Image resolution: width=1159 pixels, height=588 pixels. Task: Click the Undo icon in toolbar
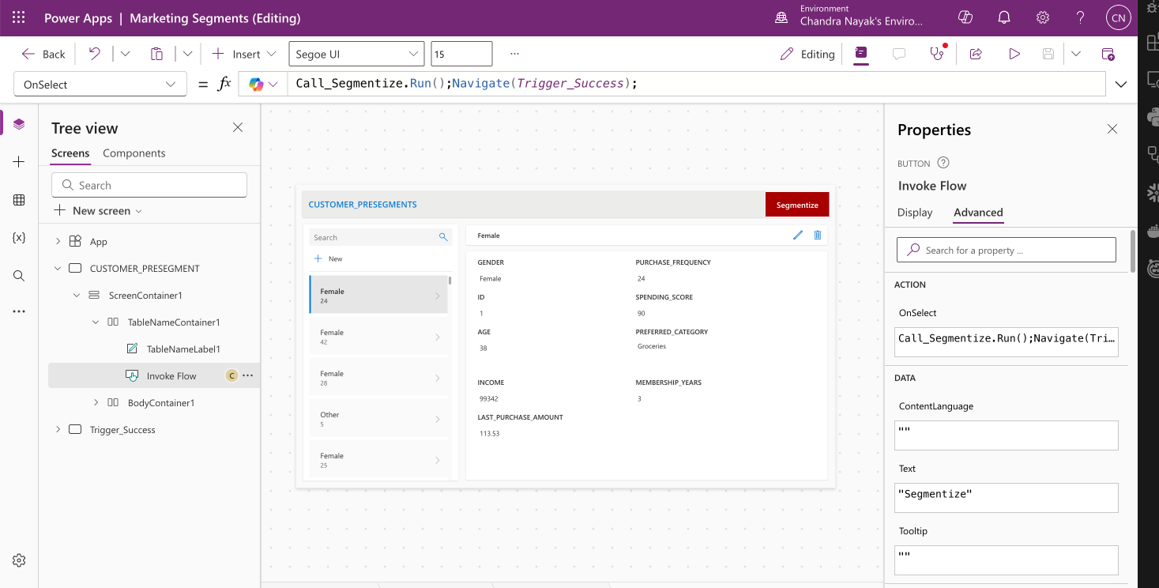pos(95,54)
